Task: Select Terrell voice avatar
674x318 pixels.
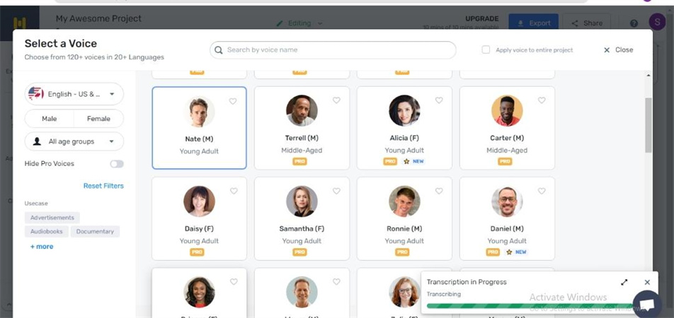Action: click(302, 111)
